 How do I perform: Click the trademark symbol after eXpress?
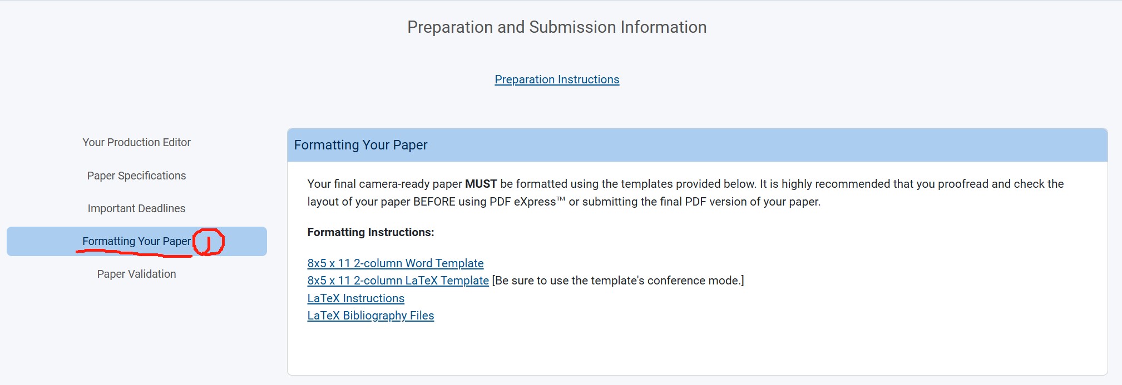(x=561, y=199)
